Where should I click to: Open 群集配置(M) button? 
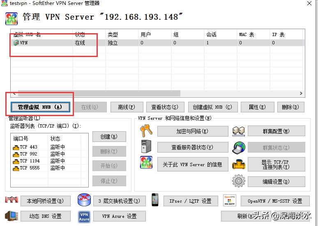tap(276, 131)
